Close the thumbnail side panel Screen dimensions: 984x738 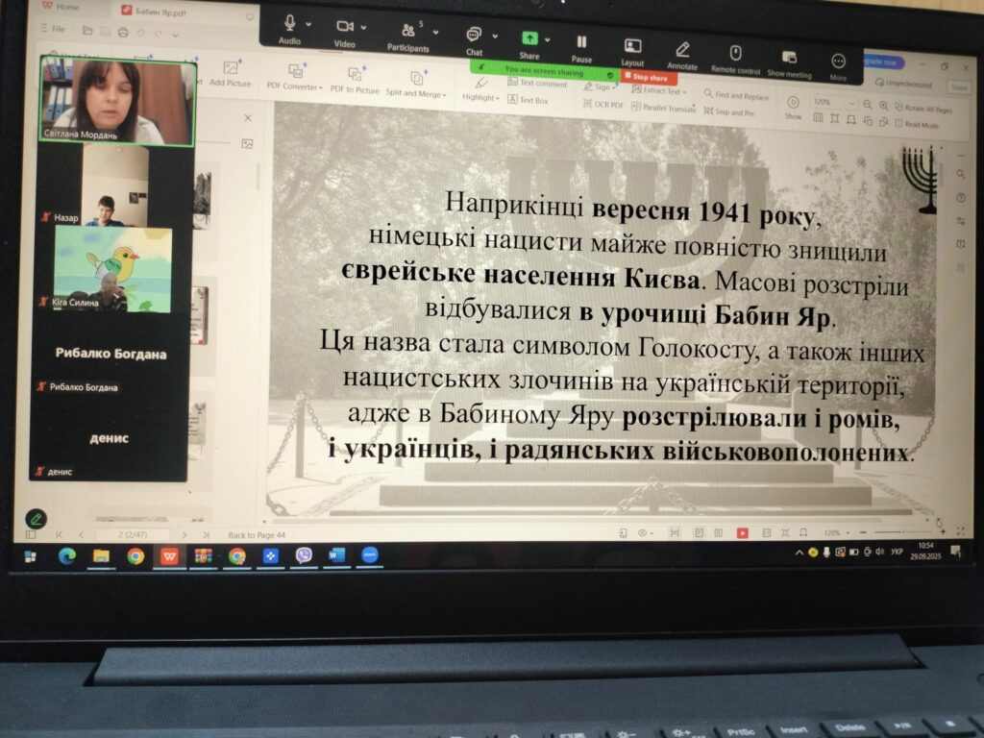click(248, 117)
